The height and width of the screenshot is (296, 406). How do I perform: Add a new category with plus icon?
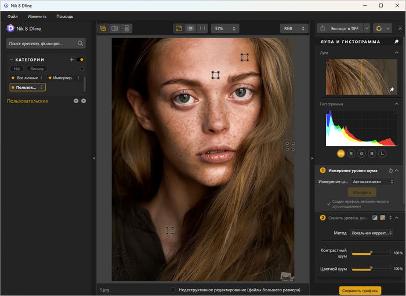coord(72,60)
